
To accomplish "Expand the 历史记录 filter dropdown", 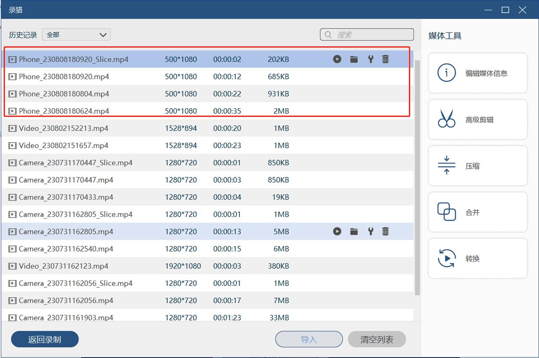I will click(x=76, y=35).
